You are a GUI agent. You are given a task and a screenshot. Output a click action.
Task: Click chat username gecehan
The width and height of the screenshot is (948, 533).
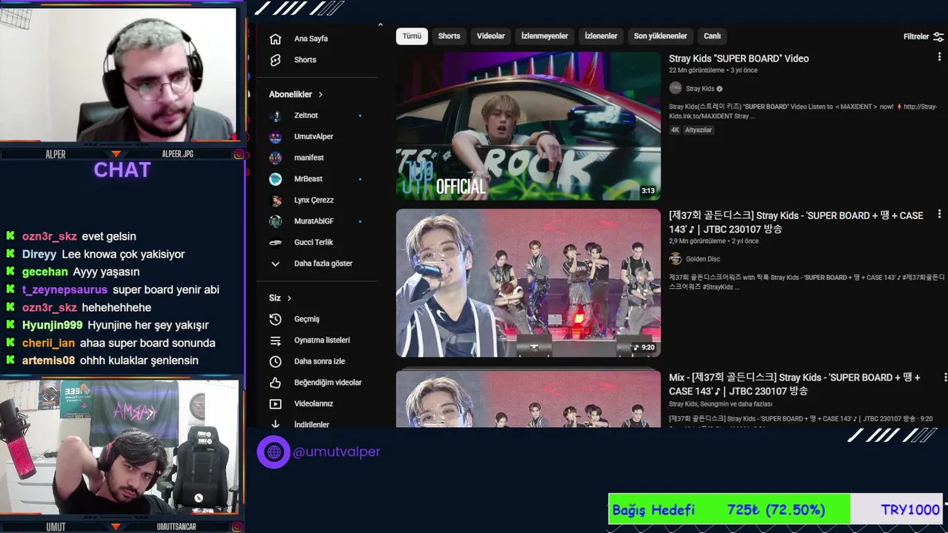click(45, 272)
